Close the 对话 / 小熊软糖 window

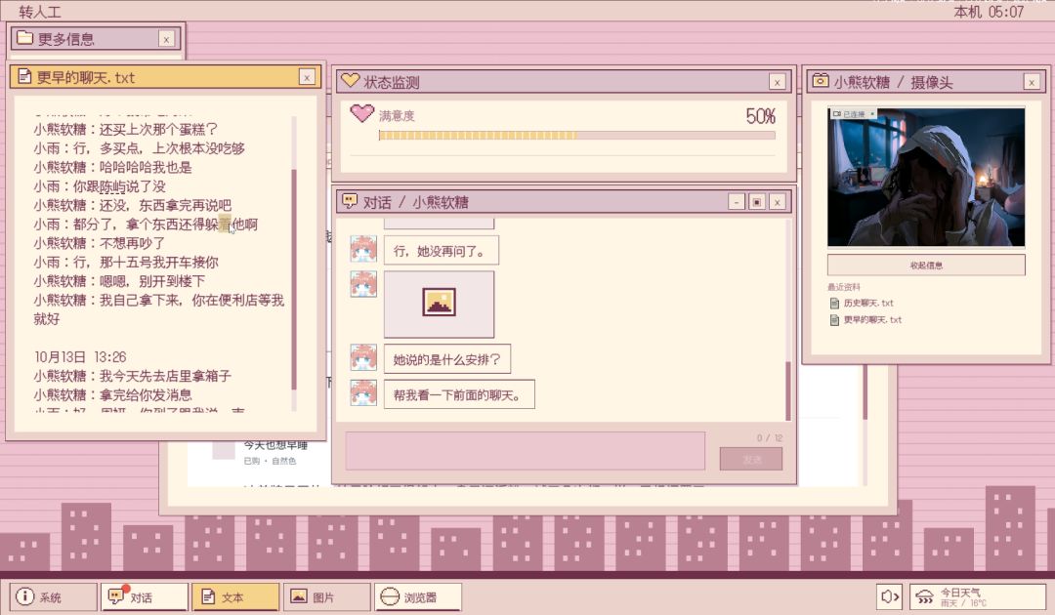tap(778, 202)
